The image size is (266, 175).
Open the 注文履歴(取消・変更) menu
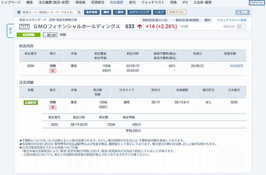point(54,2)
